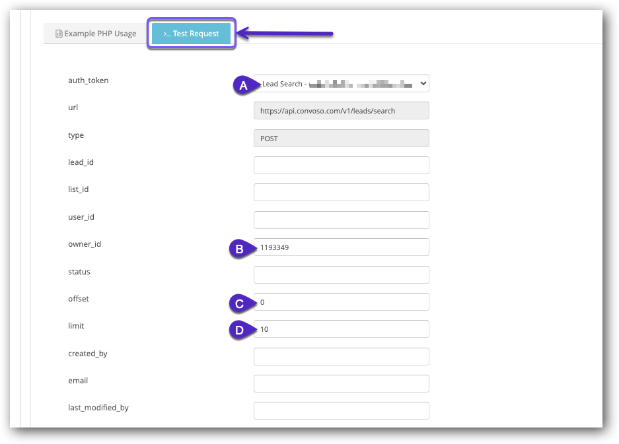Click the list_id input field
The height and width of the screenshot is (444, 619).
[x=341, y=192]
